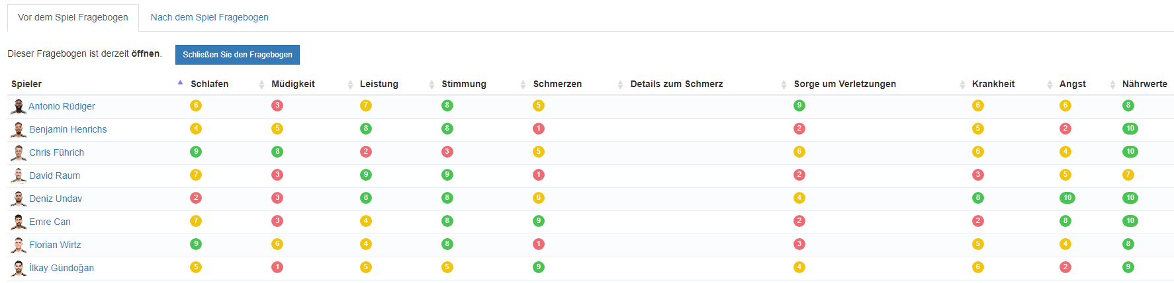Sort by Krankheit column header
This screenshot has width=1174, height=283.
pos(993,84)
